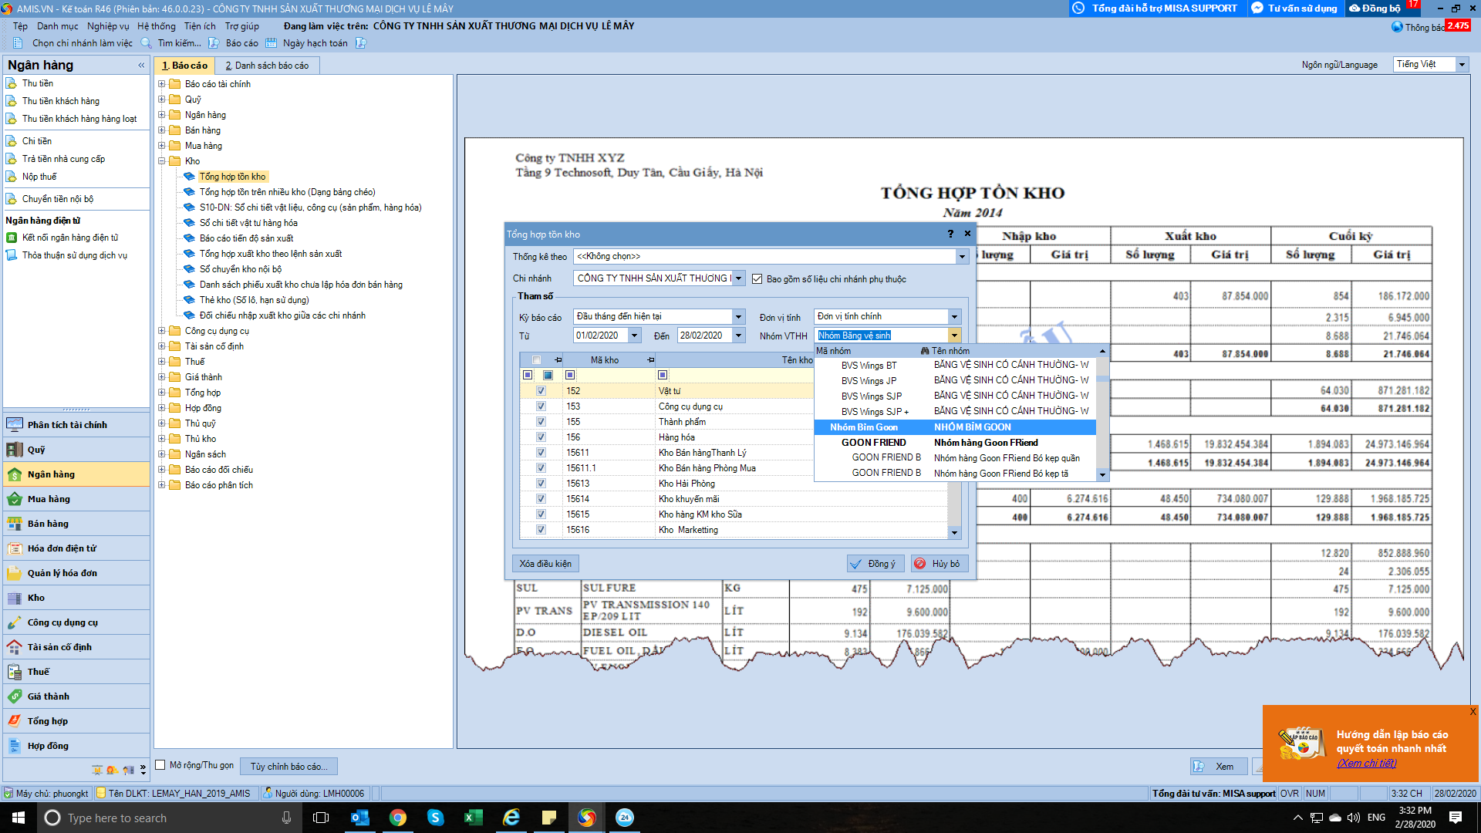Viewport: 1481px width, 833px height.
Task: Click Xóa điều kiện button
Action: tap(545, 564)
